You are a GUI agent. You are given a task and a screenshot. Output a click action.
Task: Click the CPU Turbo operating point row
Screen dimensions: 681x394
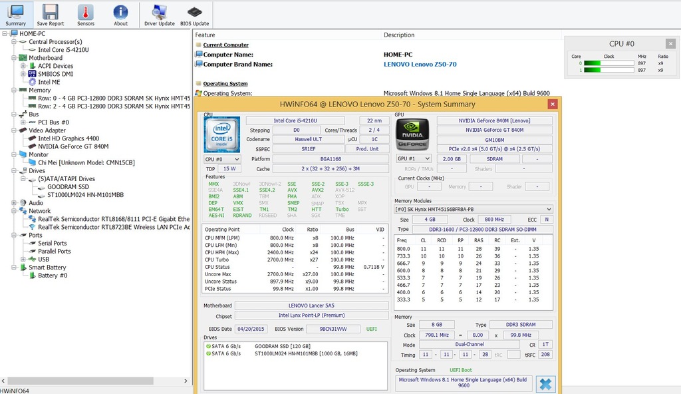coord(295,260)
